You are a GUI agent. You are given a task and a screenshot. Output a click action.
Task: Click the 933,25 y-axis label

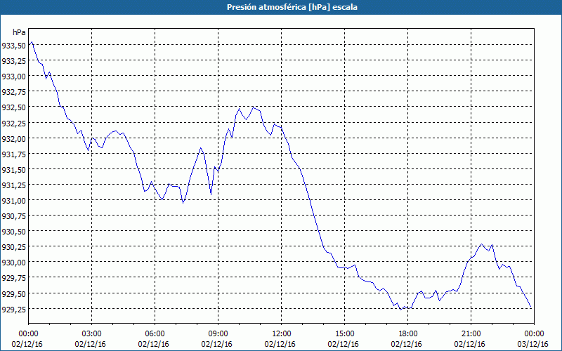point(14,61)
